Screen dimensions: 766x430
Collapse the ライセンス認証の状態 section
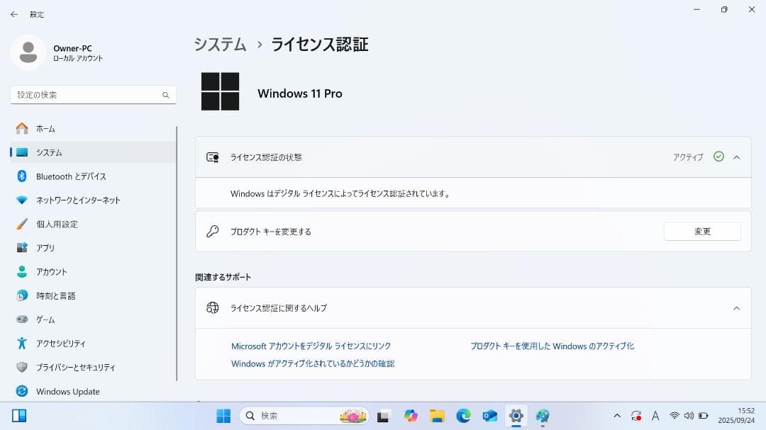click(737, 157)
